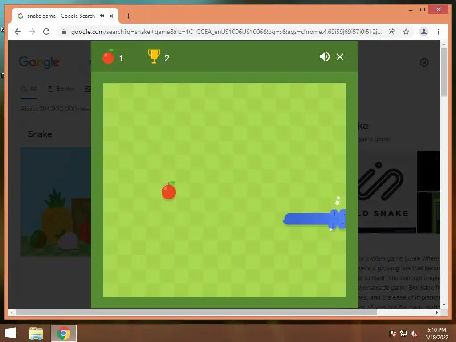The image size is (456, 342).
Task: Maximize the Chrome window
Action: pyautogui.click(x=423, y=10)
